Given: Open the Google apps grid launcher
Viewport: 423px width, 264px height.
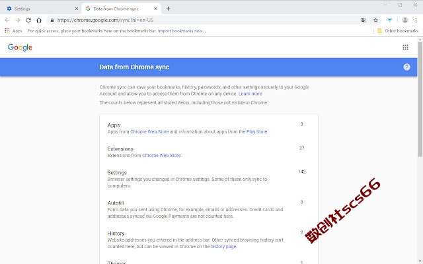Looking at the screenshot, I should pyautogui.click(x=405, y=47).
